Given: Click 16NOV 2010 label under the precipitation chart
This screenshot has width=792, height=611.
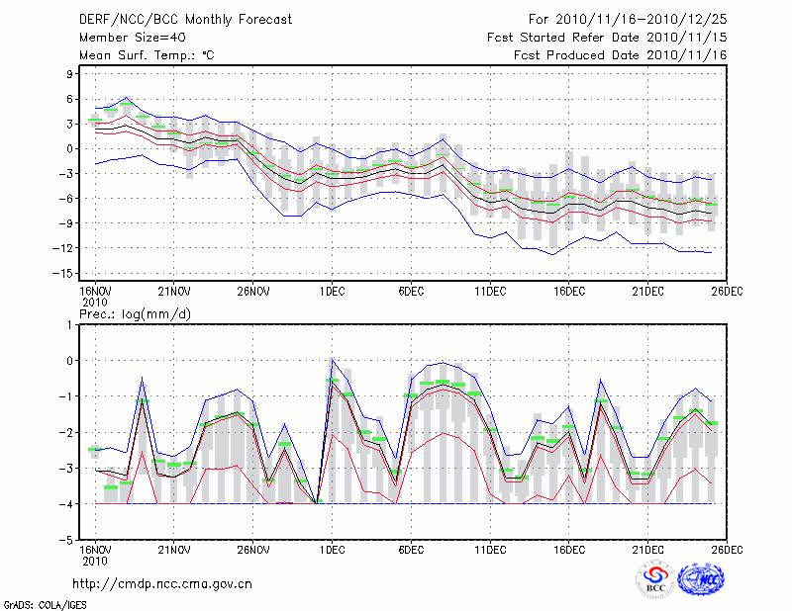Looking at the screenshot, I should [95, 554].
